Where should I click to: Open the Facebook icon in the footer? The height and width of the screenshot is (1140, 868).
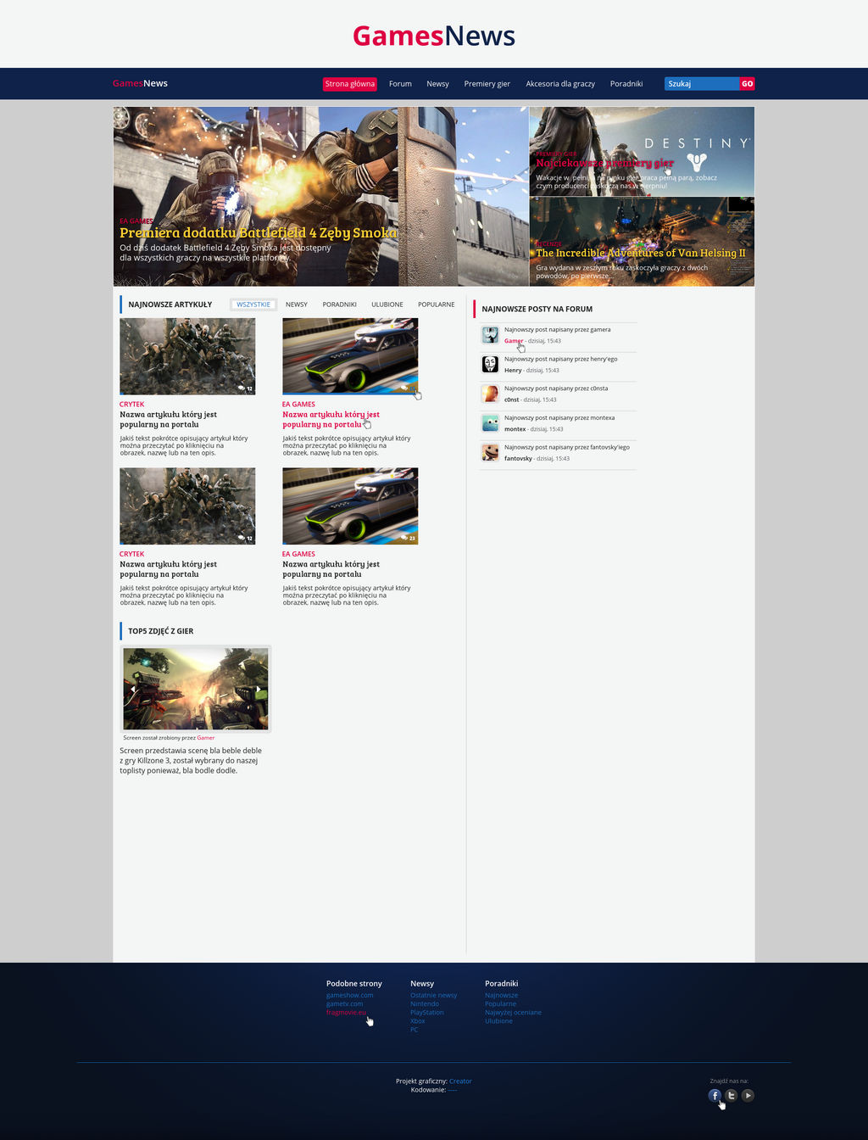(x=715, y=1095)
